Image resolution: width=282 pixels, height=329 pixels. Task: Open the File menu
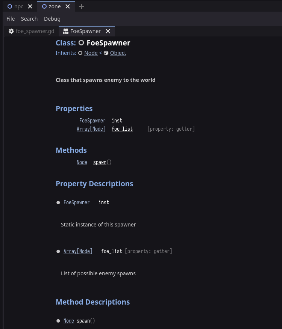pos(11,18)
